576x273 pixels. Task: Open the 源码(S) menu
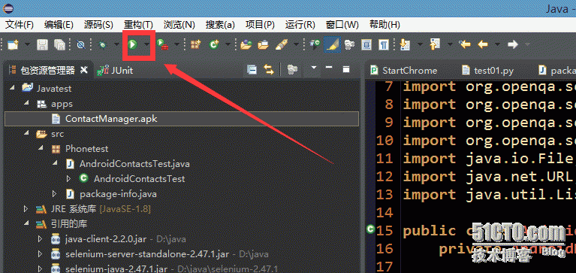(x=98, y=25)
